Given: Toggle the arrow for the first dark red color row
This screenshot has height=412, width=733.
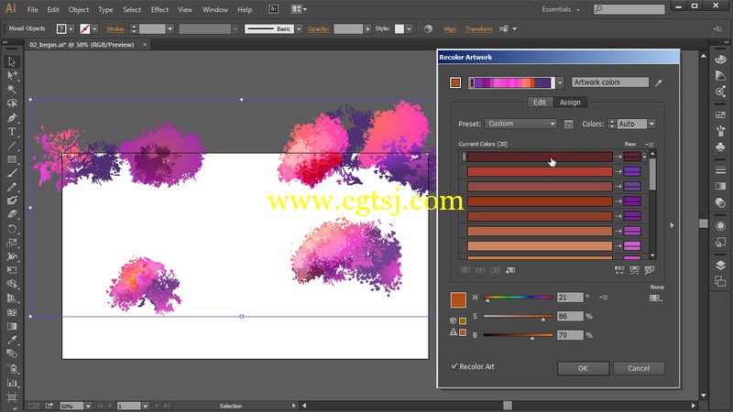Looking at the screenshot, I should pos(618,157).
